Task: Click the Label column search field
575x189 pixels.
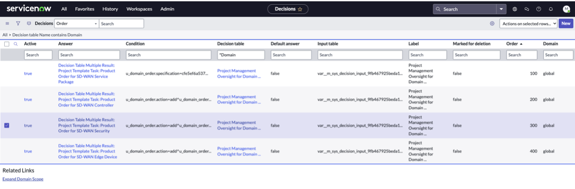Action: pos(428,55)
